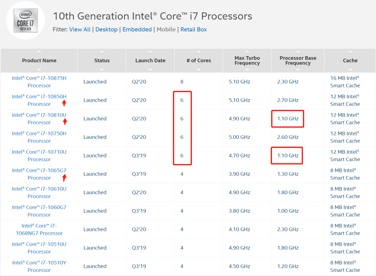Filter processors by Desktop
This screenshot has height=276, width=376.
click(x=106, y=29)
